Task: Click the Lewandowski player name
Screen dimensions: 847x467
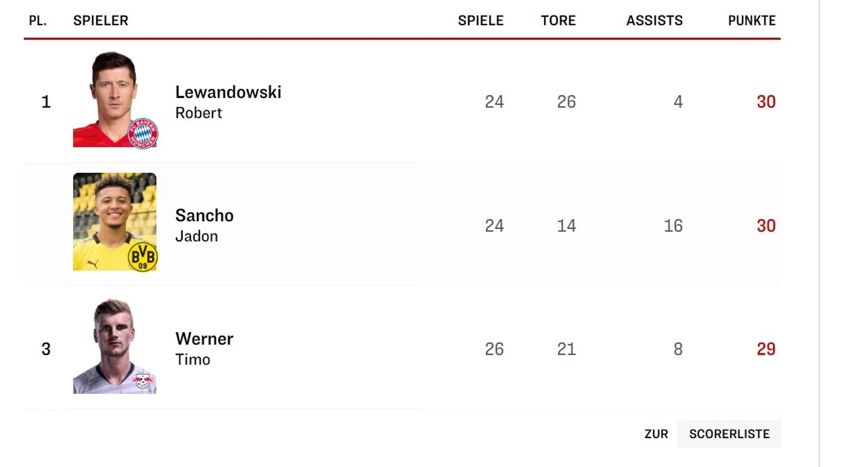Action: tap(228, 92)
